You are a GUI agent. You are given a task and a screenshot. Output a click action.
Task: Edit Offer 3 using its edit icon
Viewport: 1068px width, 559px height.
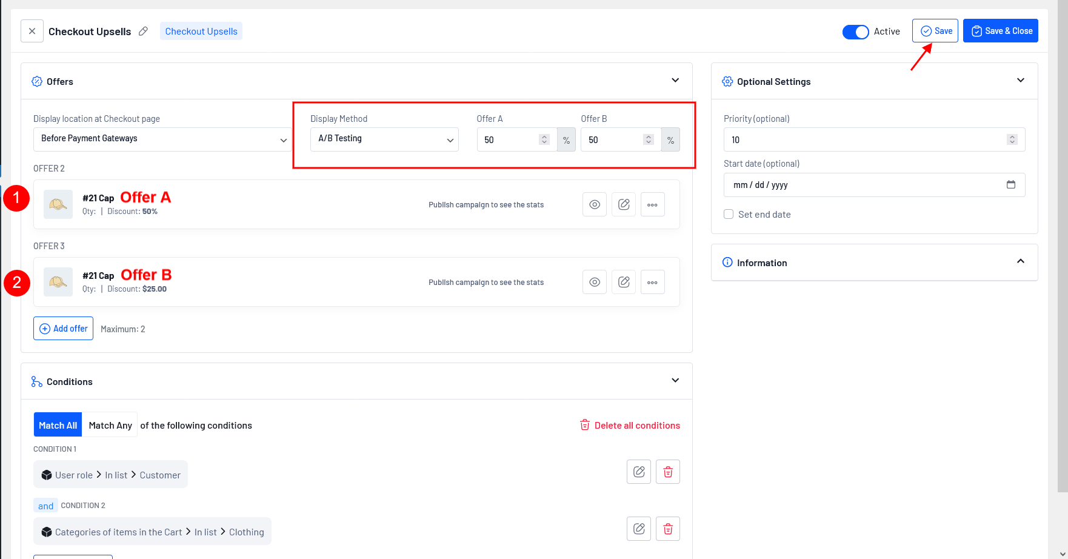click(x=623, y=282)
